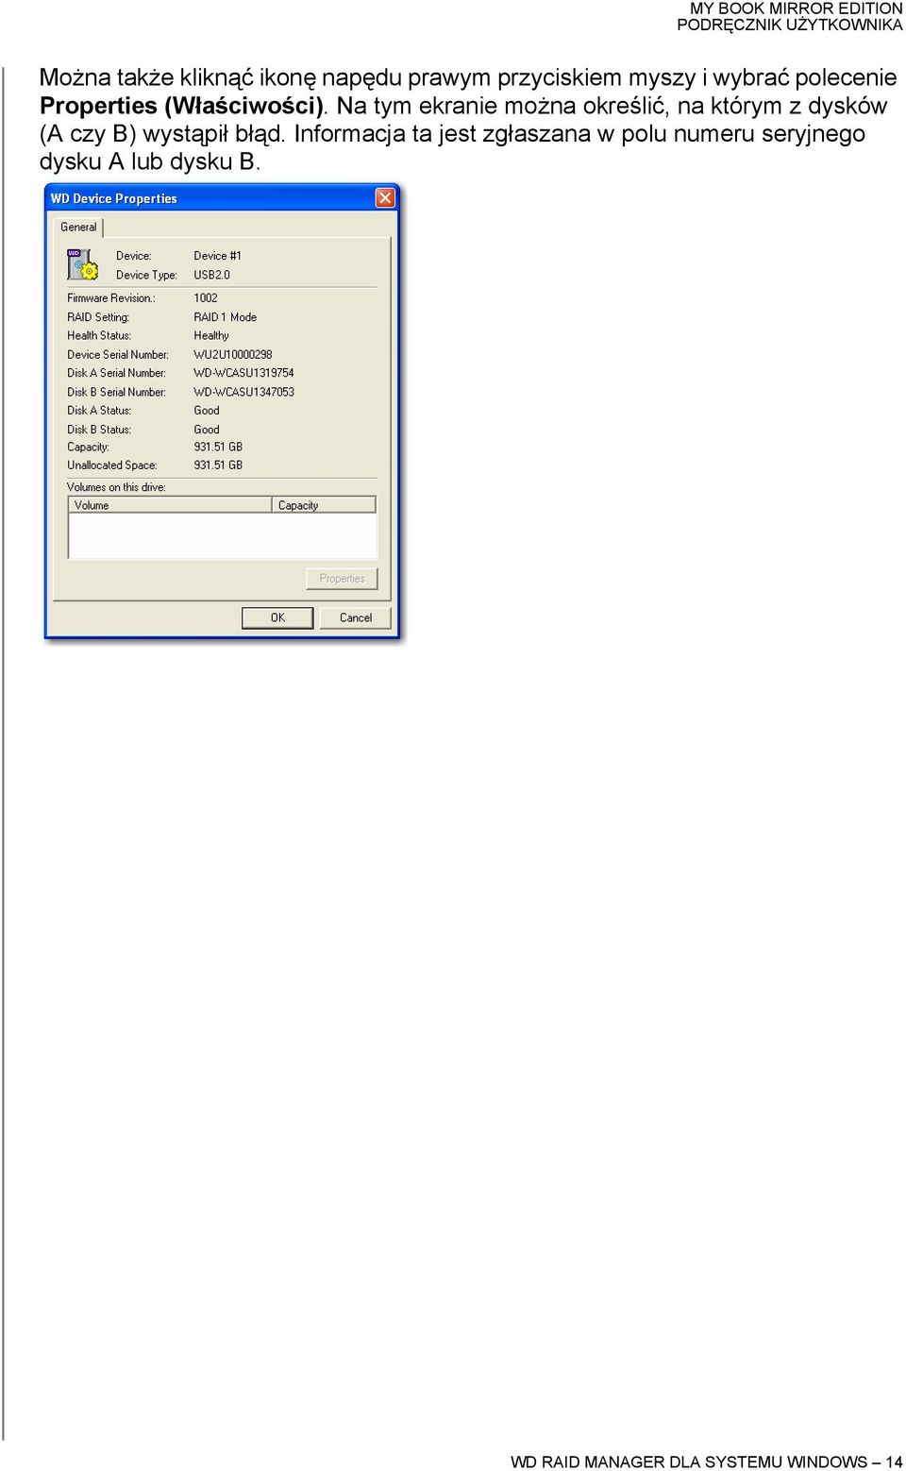The height and width of the screenshot is (1471, 906).
Task: Select firmware revision value 1002
Action: 206,297
